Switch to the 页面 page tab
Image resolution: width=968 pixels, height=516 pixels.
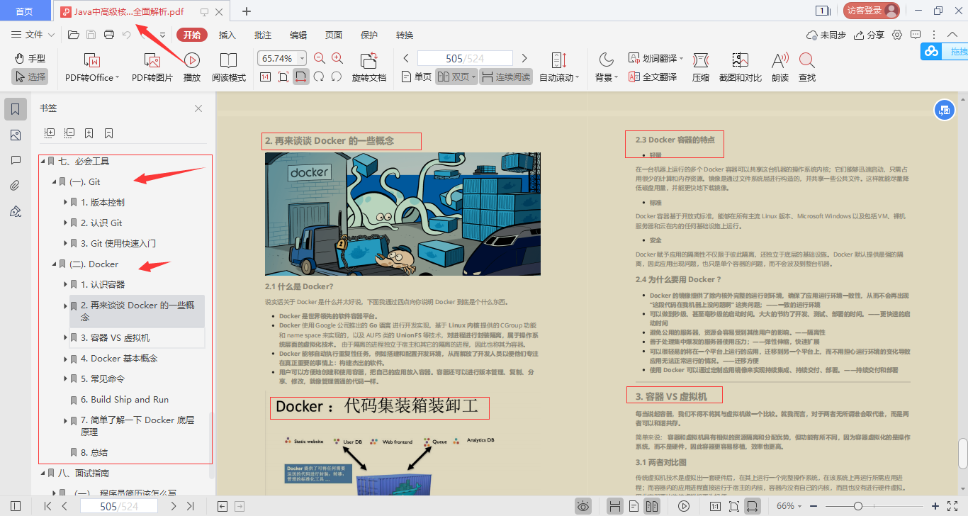[334, 35]
